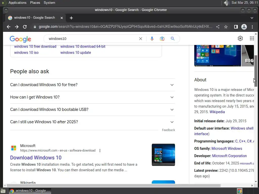The height and width of the screenshot is (194, 259).
Task: Open "windows 10 update" related search
Action: point(76,53)
